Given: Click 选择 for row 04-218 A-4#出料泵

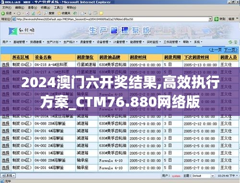Looking at the screenshot, I should click(6, 65).
